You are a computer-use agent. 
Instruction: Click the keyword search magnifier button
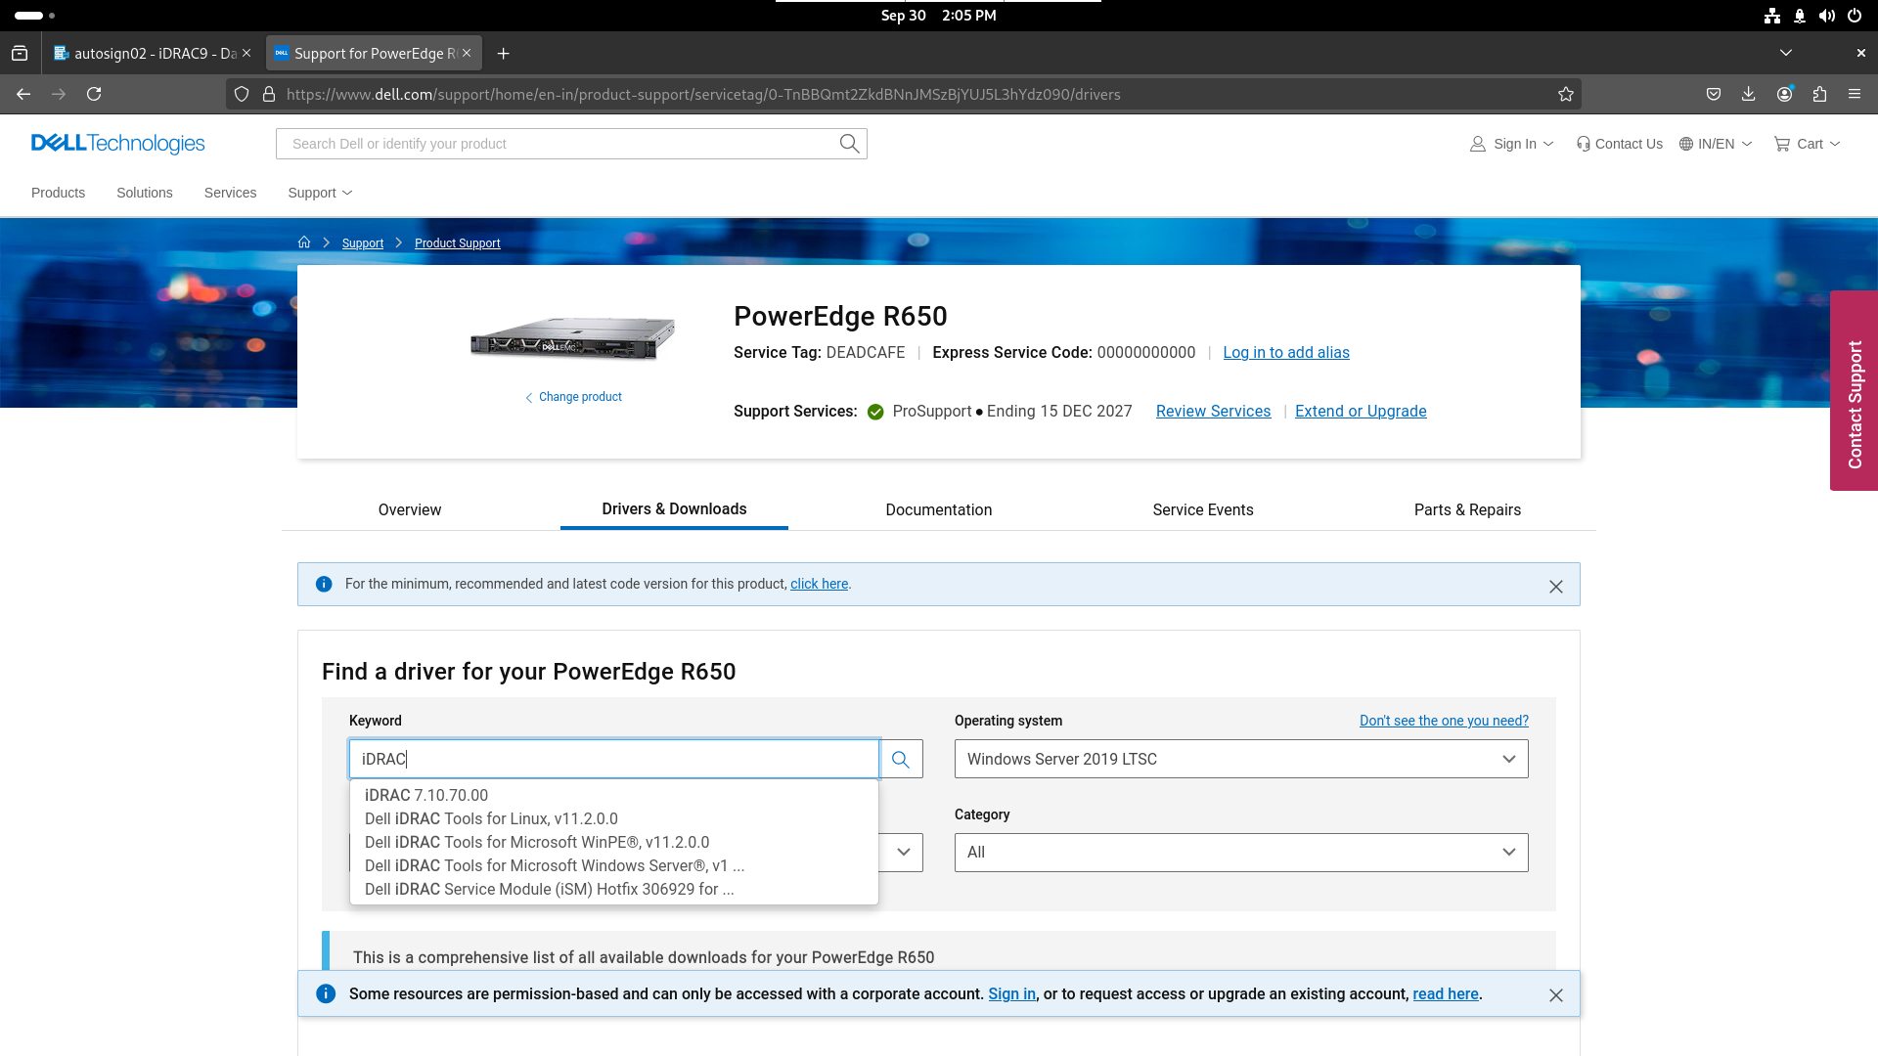point(901,759)
